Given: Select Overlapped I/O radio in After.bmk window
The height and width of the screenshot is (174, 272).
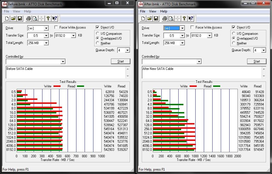Looking at the screenshot, I should click(234, 38).
